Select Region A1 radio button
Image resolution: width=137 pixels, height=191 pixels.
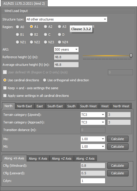pyautogui.click(x=31, y=27)
